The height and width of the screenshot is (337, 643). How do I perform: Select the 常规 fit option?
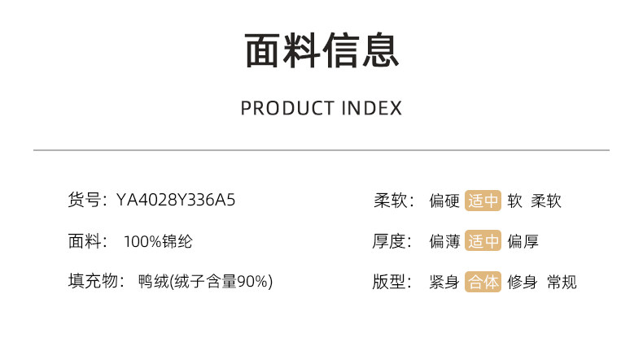click(x=562, y=282)
